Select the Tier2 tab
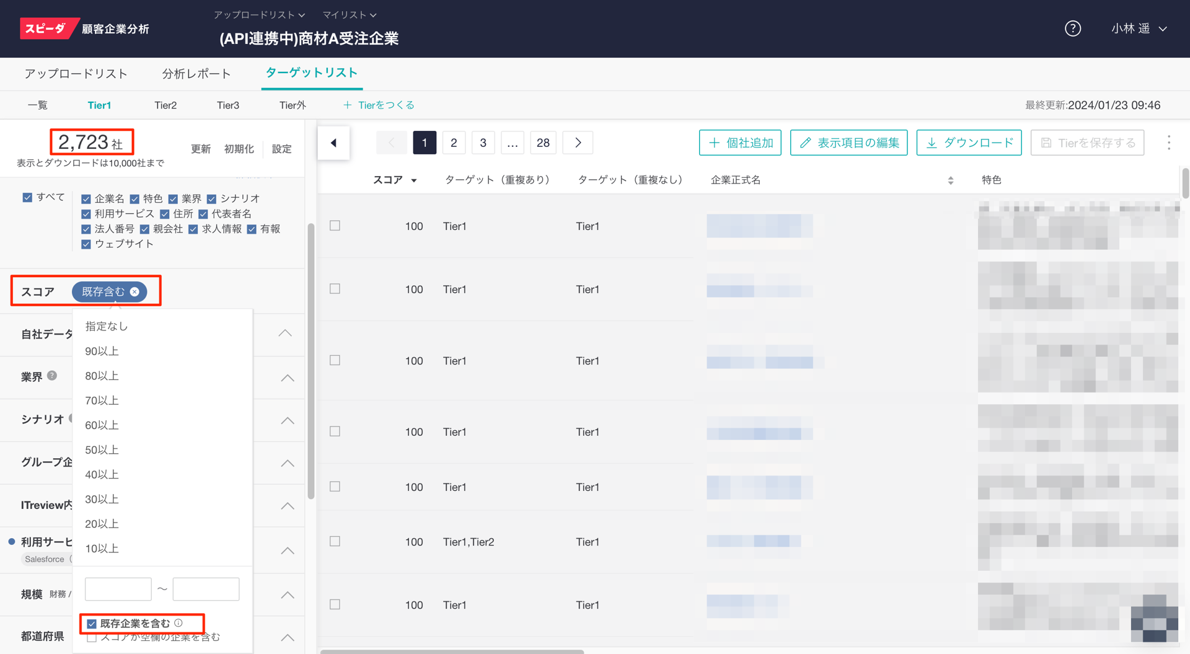The image size is (1190, 654). 165,105
